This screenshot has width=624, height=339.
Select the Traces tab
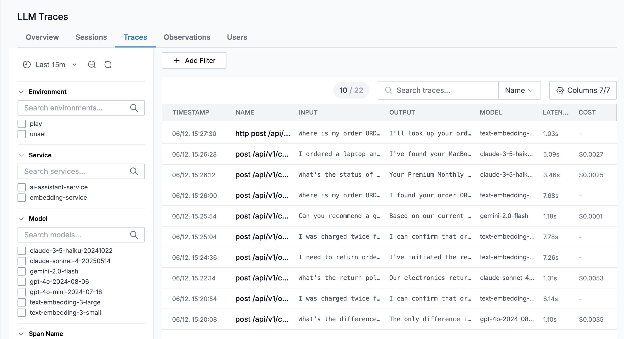pos(135,37)
